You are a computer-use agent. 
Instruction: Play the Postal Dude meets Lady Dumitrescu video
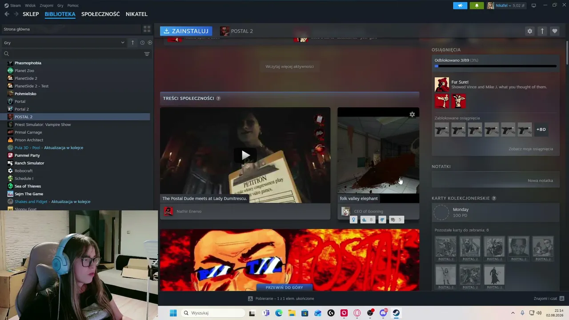point(245,155)
